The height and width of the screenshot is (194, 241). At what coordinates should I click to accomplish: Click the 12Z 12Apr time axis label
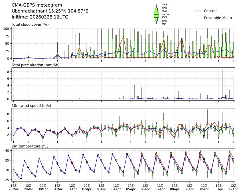[233, 187]
